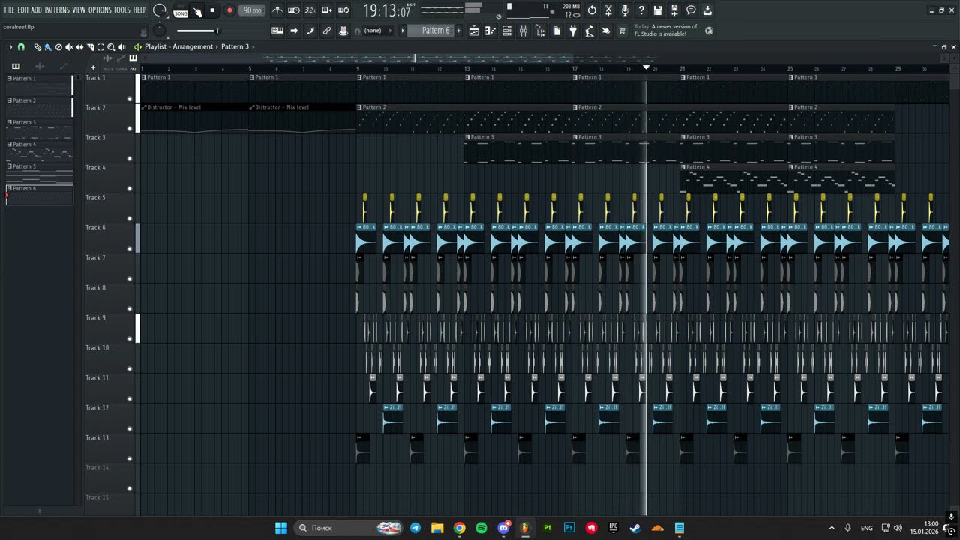
Task: Toggle mute dot on Track 7
Action: [x=130, y=279]
